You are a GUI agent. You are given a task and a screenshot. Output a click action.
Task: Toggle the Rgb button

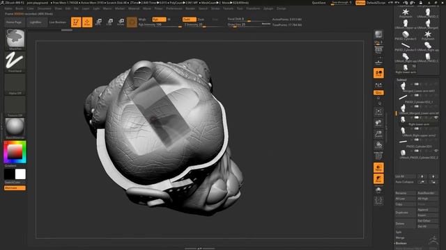[x=159, y=19]
